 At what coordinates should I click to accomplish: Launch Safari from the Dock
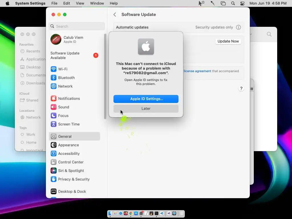coord(121,213)
